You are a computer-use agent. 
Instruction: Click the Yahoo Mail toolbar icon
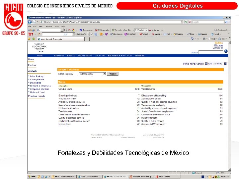(165, 34)
